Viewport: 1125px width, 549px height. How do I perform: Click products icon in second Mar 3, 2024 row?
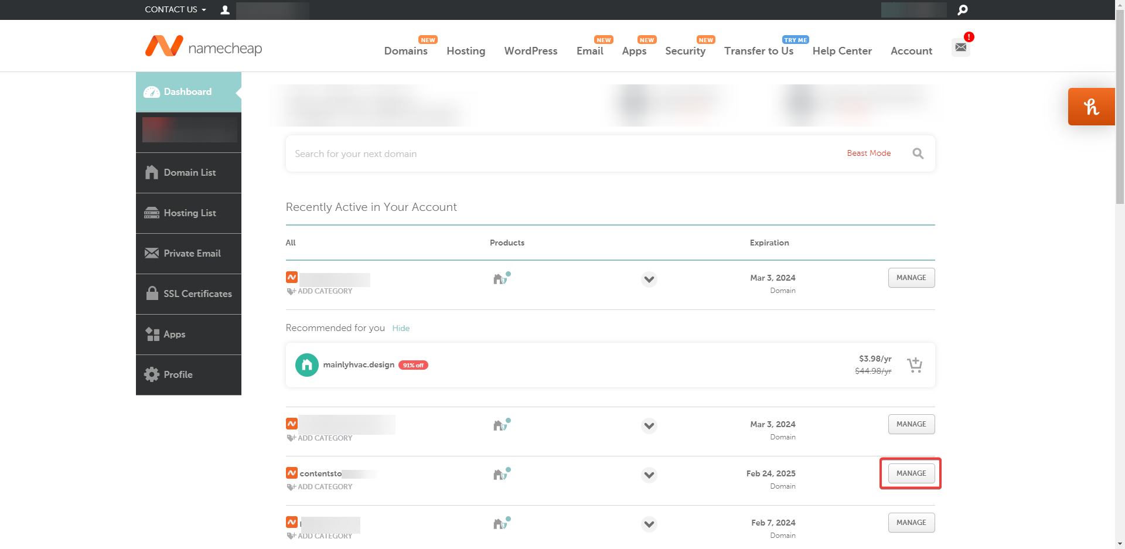pyautogui.click(x=502, y=425)
